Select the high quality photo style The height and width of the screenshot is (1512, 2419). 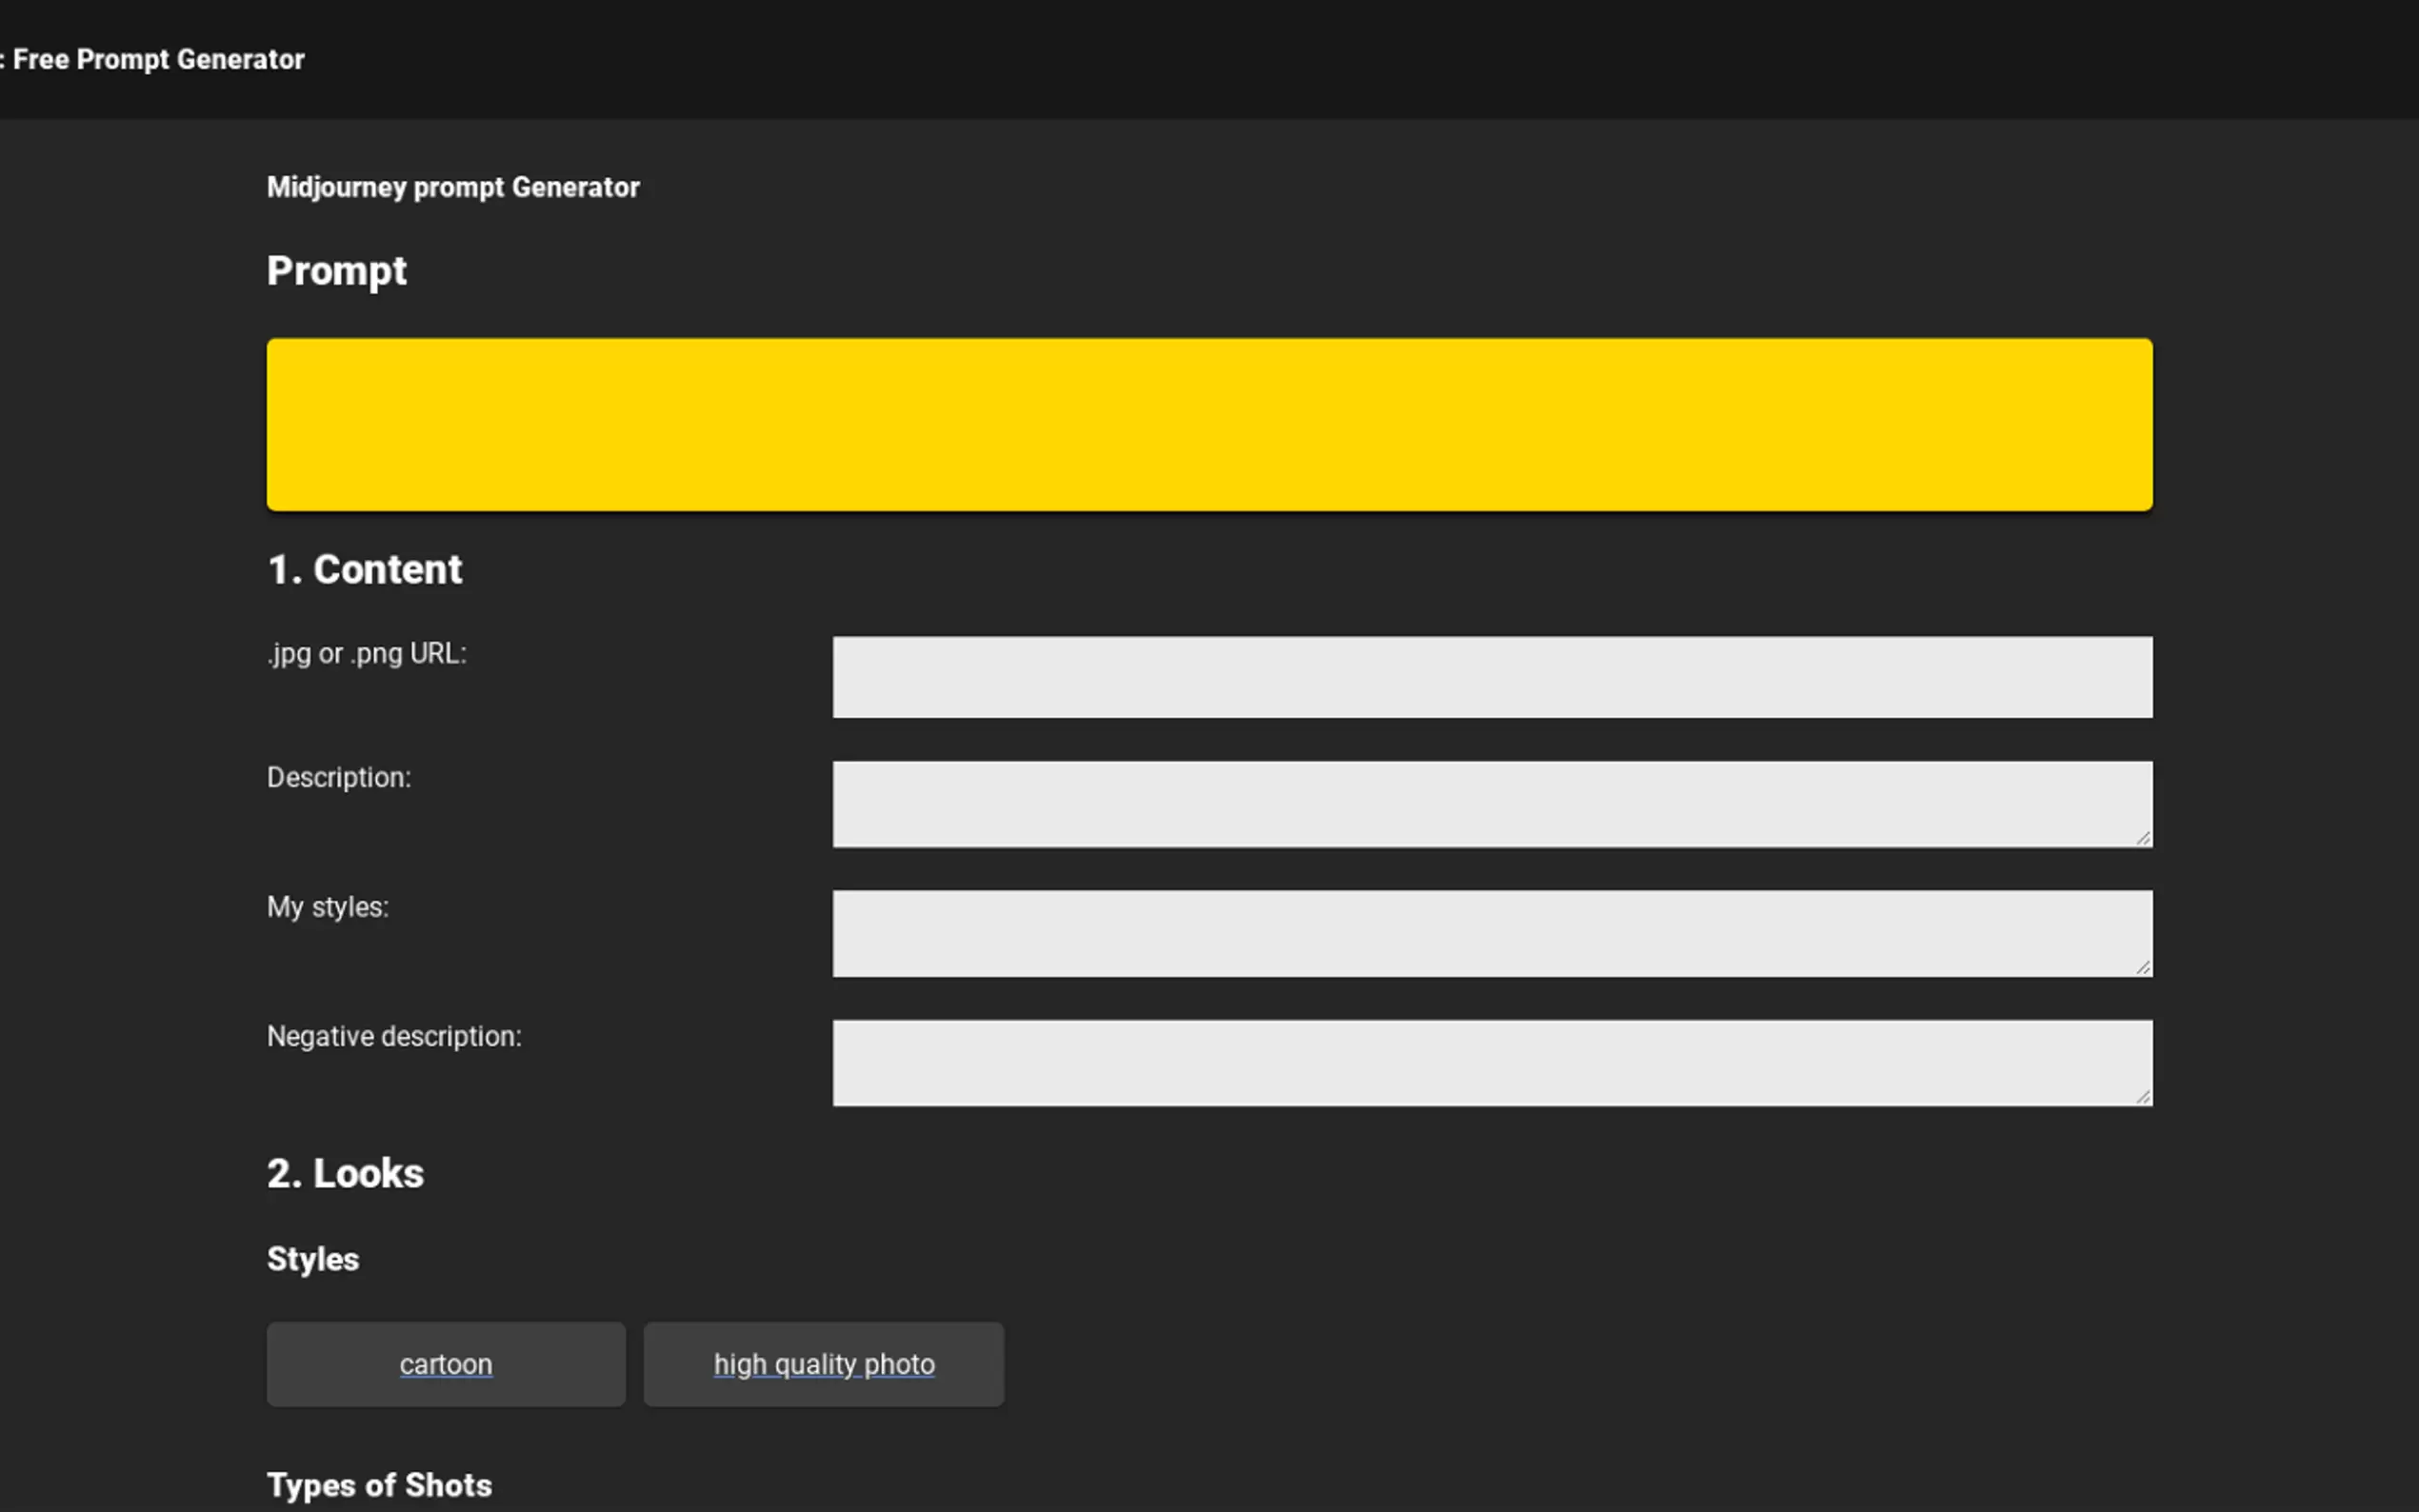[823, 1364]
